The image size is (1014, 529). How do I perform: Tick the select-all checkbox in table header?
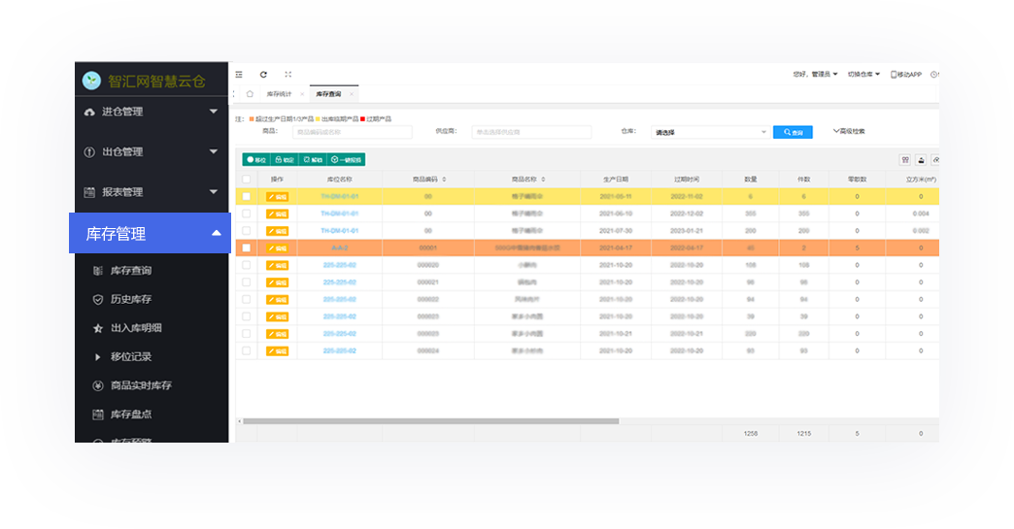(x=247, y=180)
